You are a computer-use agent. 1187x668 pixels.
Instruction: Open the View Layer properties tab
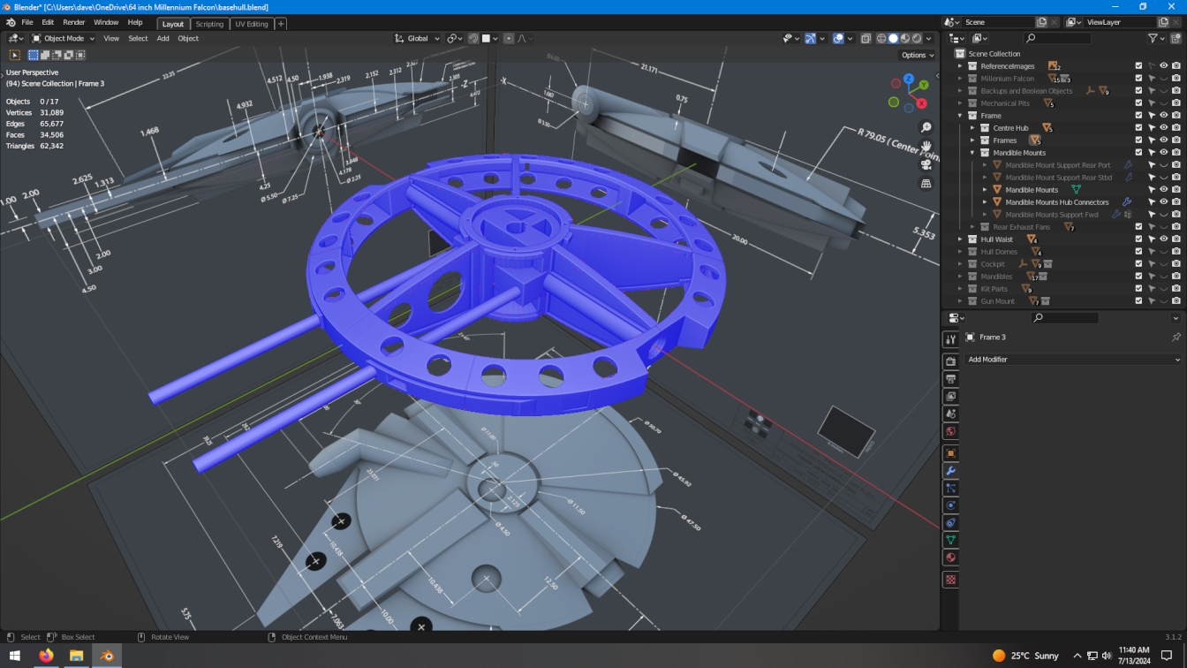(x=950, y=397)
